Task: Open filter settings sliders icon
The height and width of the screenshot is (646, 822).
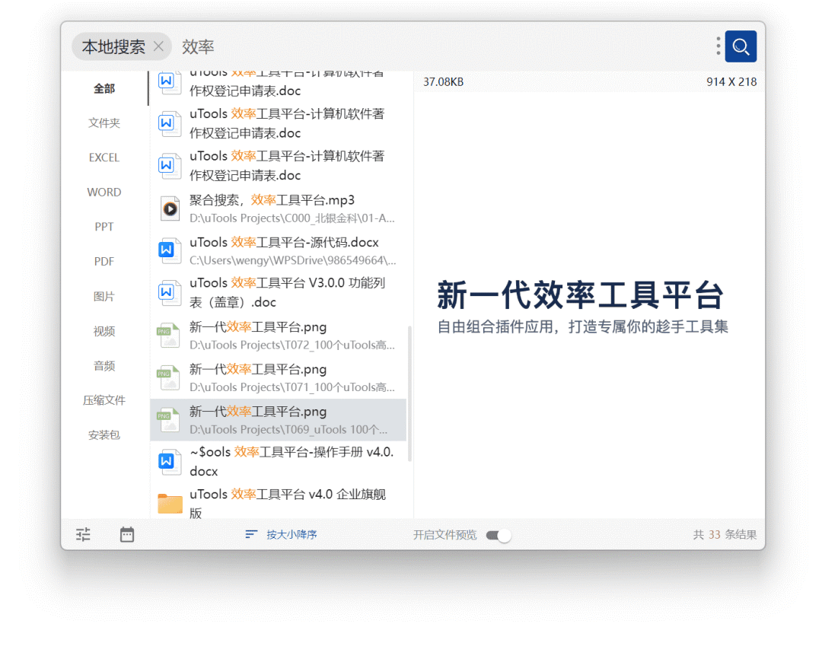Action: click(x=84, y=534)
